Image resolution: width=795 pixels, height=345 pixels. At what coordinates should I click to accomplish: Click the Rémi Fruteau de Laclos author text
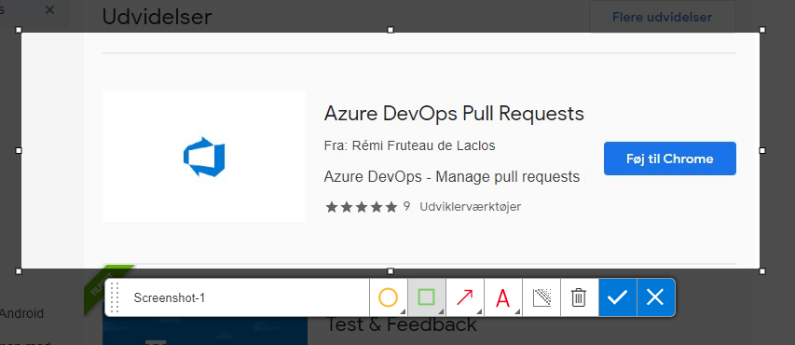coord(422,146)
